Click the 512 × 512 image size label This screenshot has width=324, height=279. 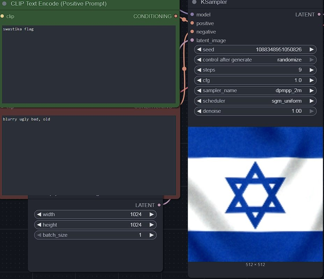(255, 265)
